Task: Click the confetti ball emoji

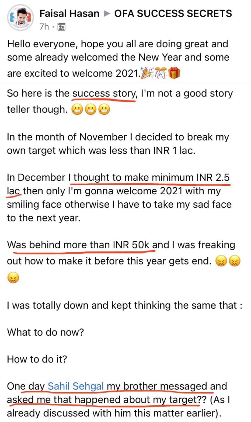Action: (161, 73)
